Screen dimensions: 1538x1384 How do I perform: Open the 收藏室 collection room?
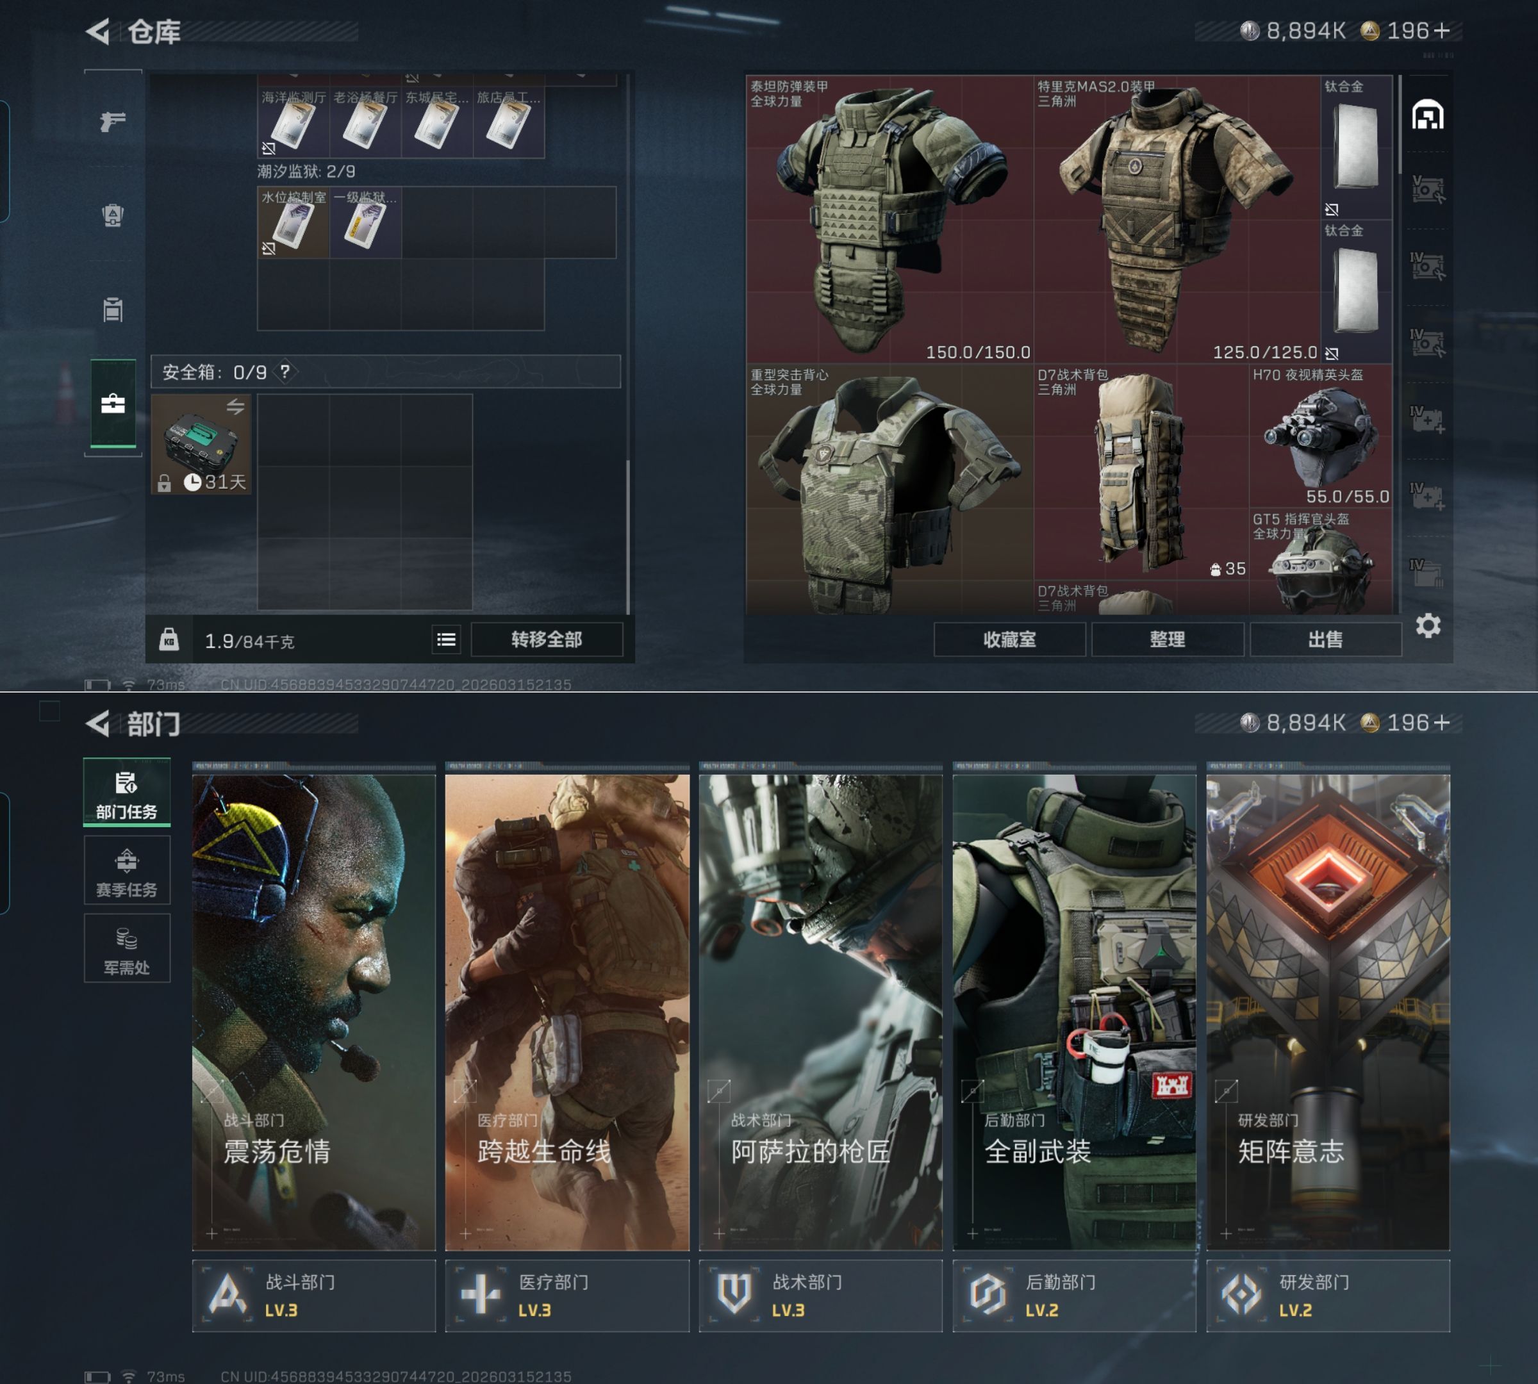(x=1009, y=639)
